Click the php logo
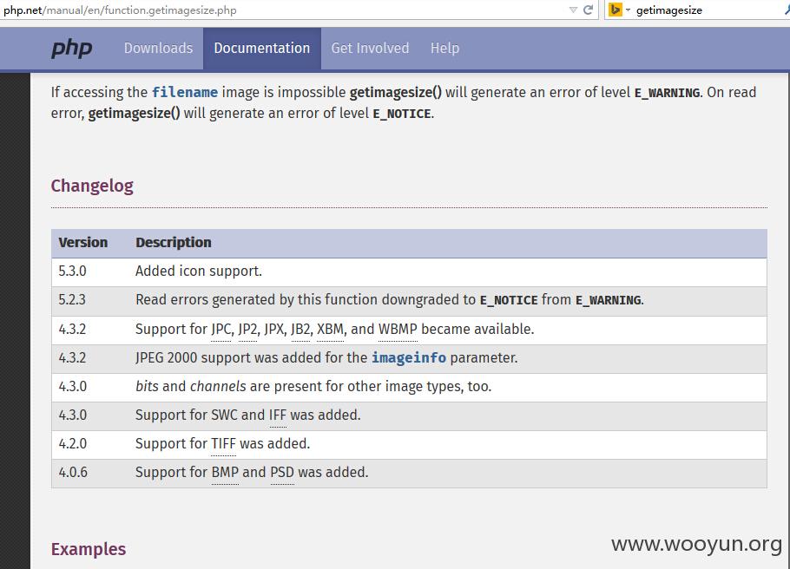The image size is (790, 569). 71,49
